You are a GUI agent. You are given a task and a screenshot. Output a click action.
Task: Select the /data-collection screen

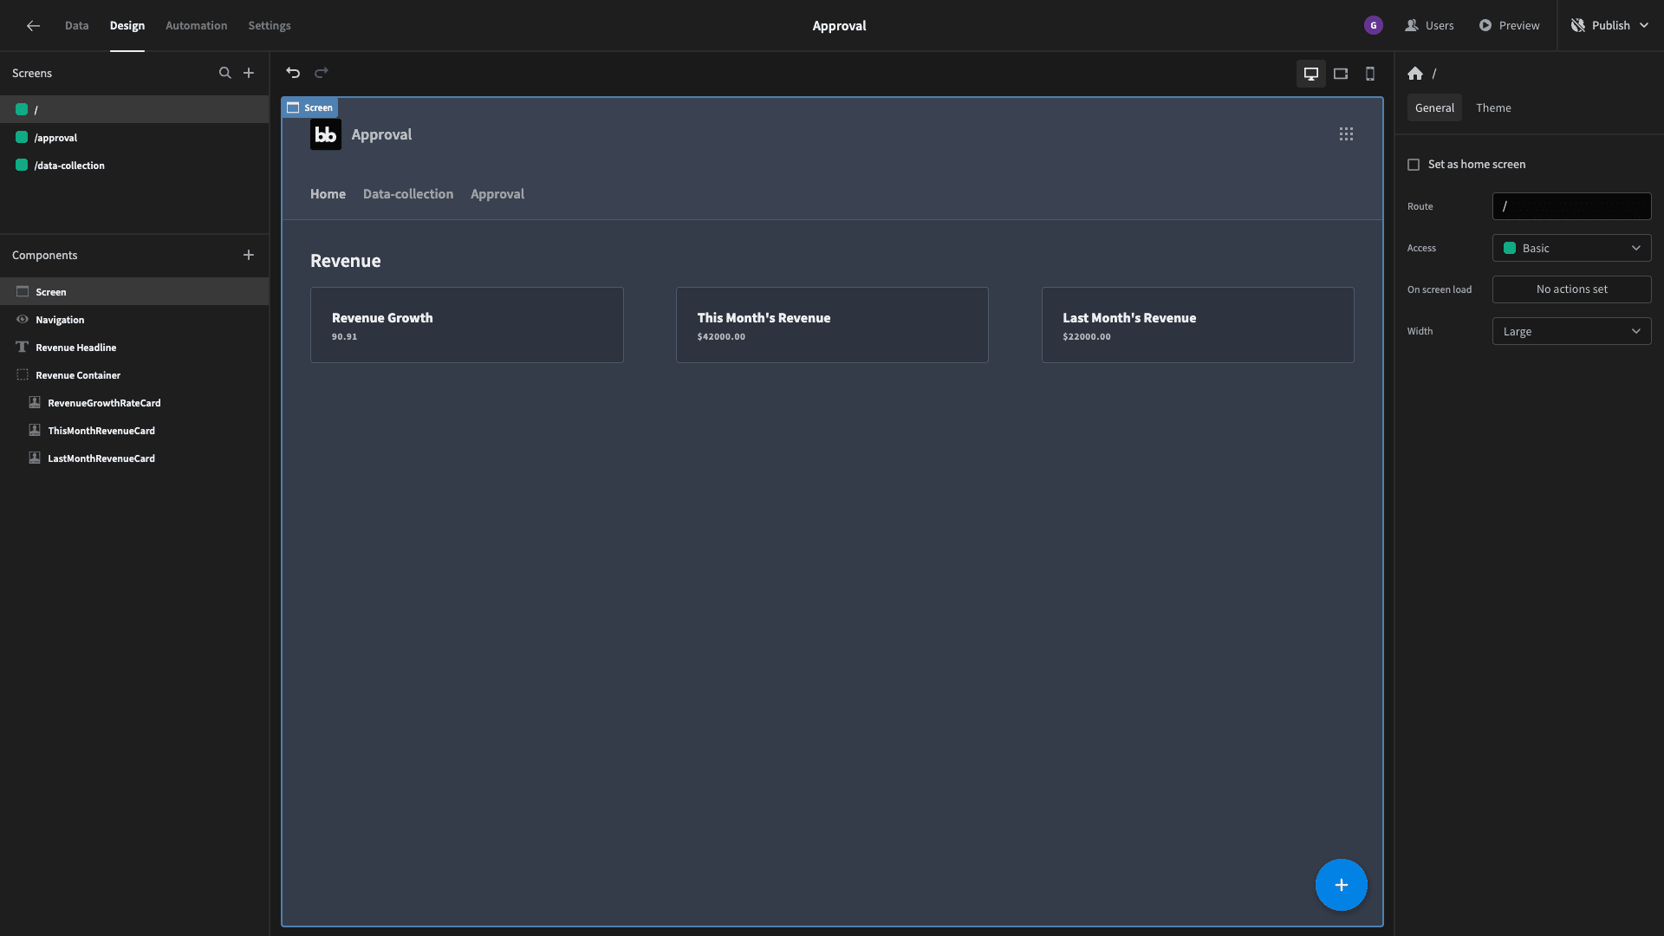(134, 166)
